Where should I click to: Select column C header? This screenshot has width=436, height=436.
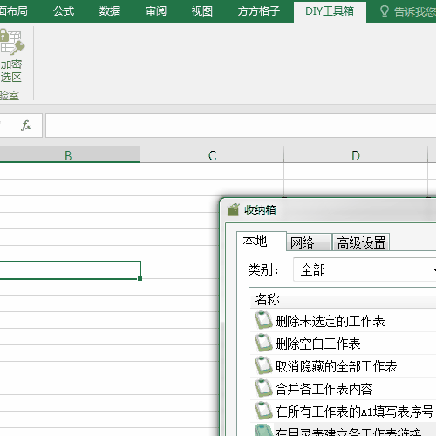(x=212, y=155)
